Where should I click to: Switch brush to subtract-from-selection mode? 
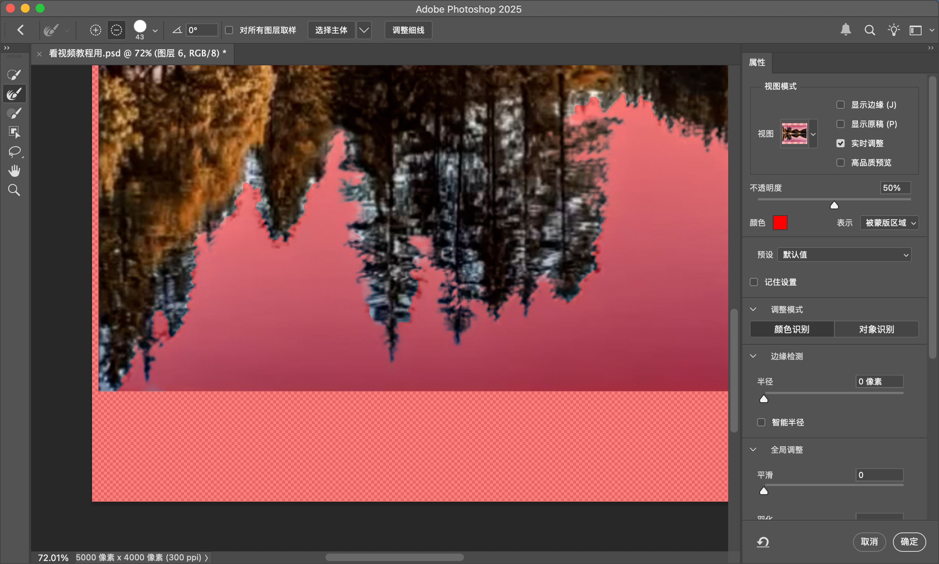coord(116,30)
